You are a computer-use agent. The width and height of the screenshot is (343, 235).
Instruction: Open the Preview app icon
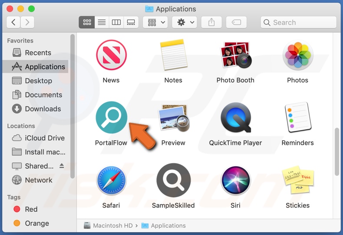tap(174, 118)
